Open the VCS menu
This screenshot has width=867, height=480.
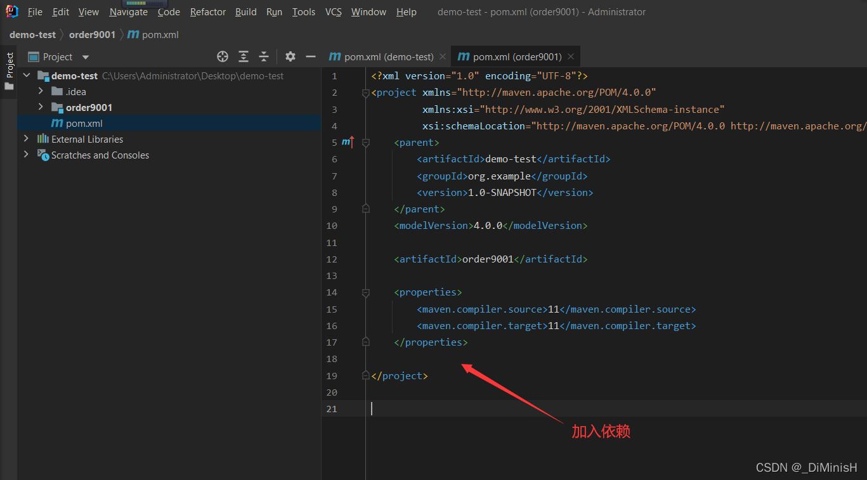pyautogui.click(x=334, y=12)
